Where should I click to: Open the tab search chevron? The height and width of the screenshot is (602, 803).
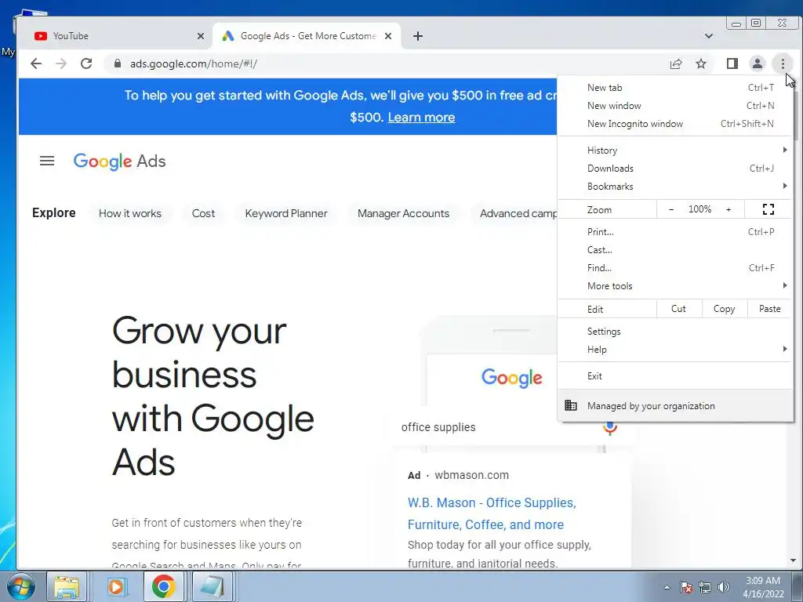point(709,36)
